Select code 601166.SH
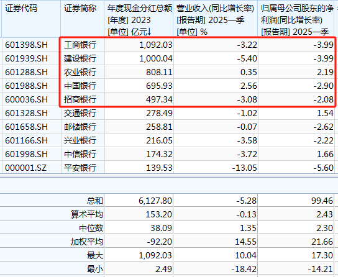Image resolution: width=338 pixels, height=277 pixels. tap(26, 140)
